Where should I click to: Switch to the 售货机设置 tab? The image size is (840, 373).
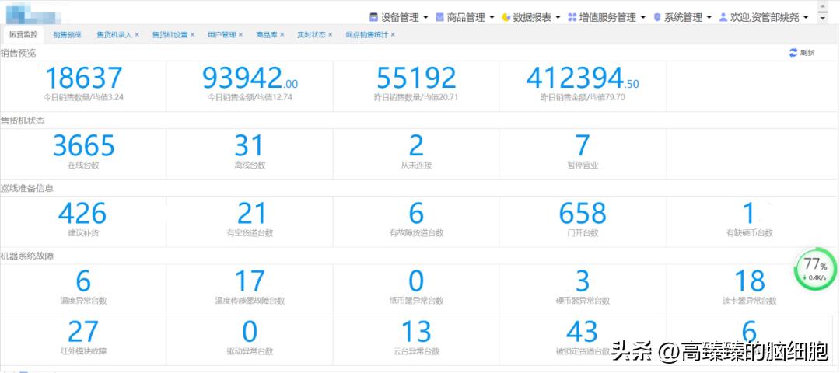[x=169, y=35]
